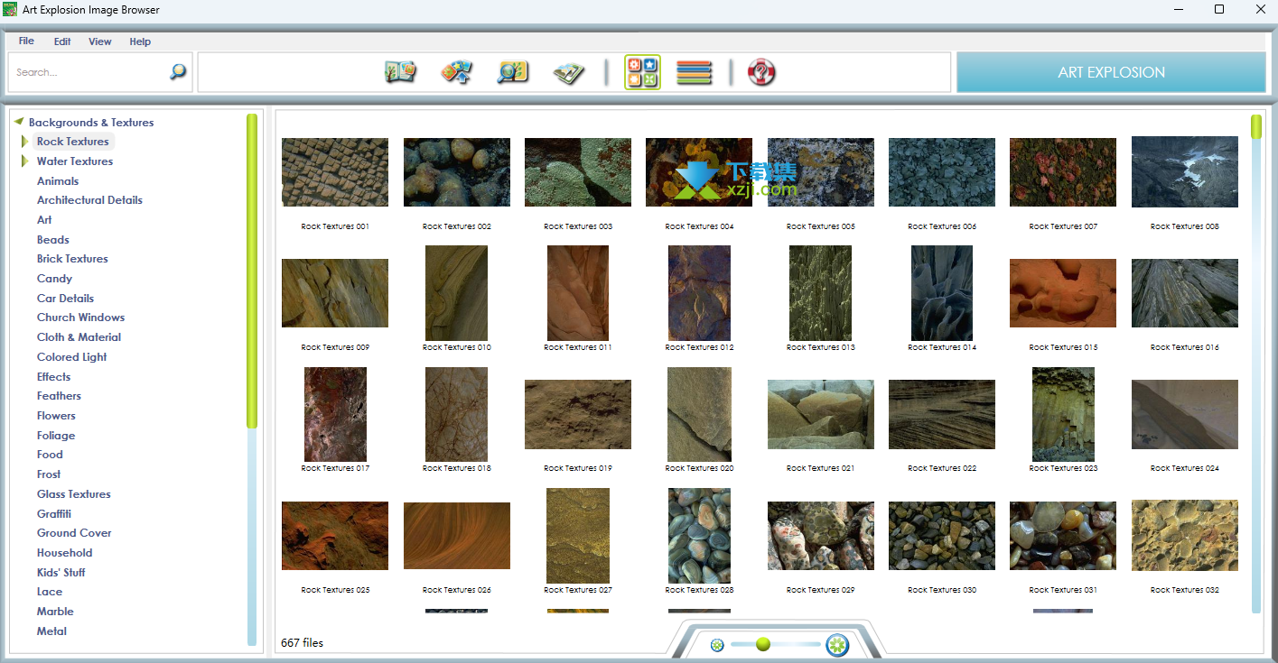Select the Church Windows category
Screen dimensions: 1278x663
point(80,318)
